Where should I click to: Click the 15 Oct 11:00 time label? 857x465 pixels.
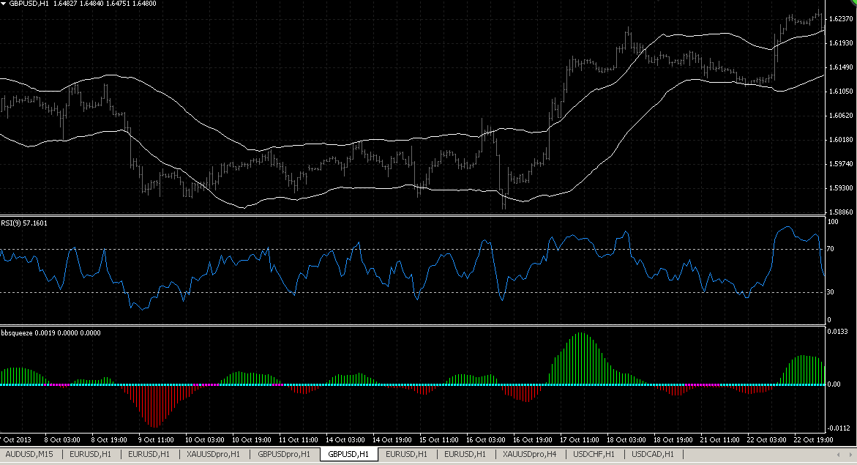(439, 440)
